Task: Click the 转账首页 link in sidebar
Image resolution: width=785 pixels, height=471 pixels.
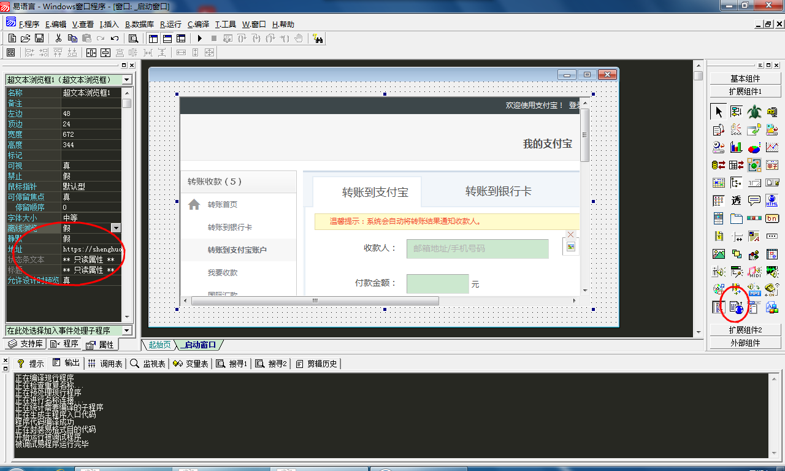Action: pos(222,205)
